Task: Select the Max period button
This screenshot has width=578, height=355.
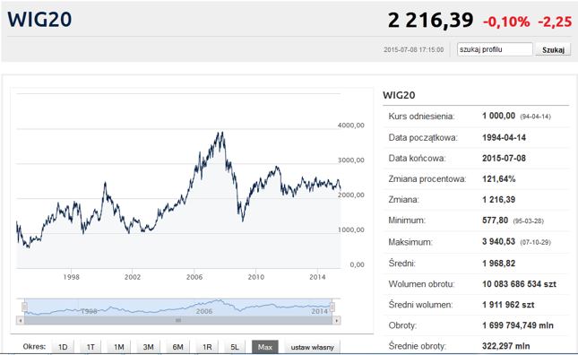Action: coord(265,347)
